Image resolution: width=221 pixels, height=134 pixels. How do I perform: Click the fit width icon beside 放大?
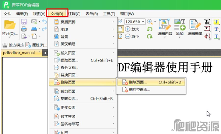tap(120, 29)
